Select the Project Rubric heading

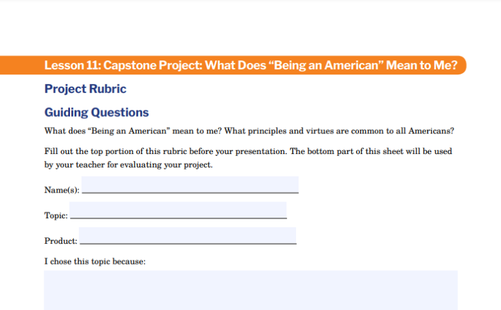click(85, 89)
